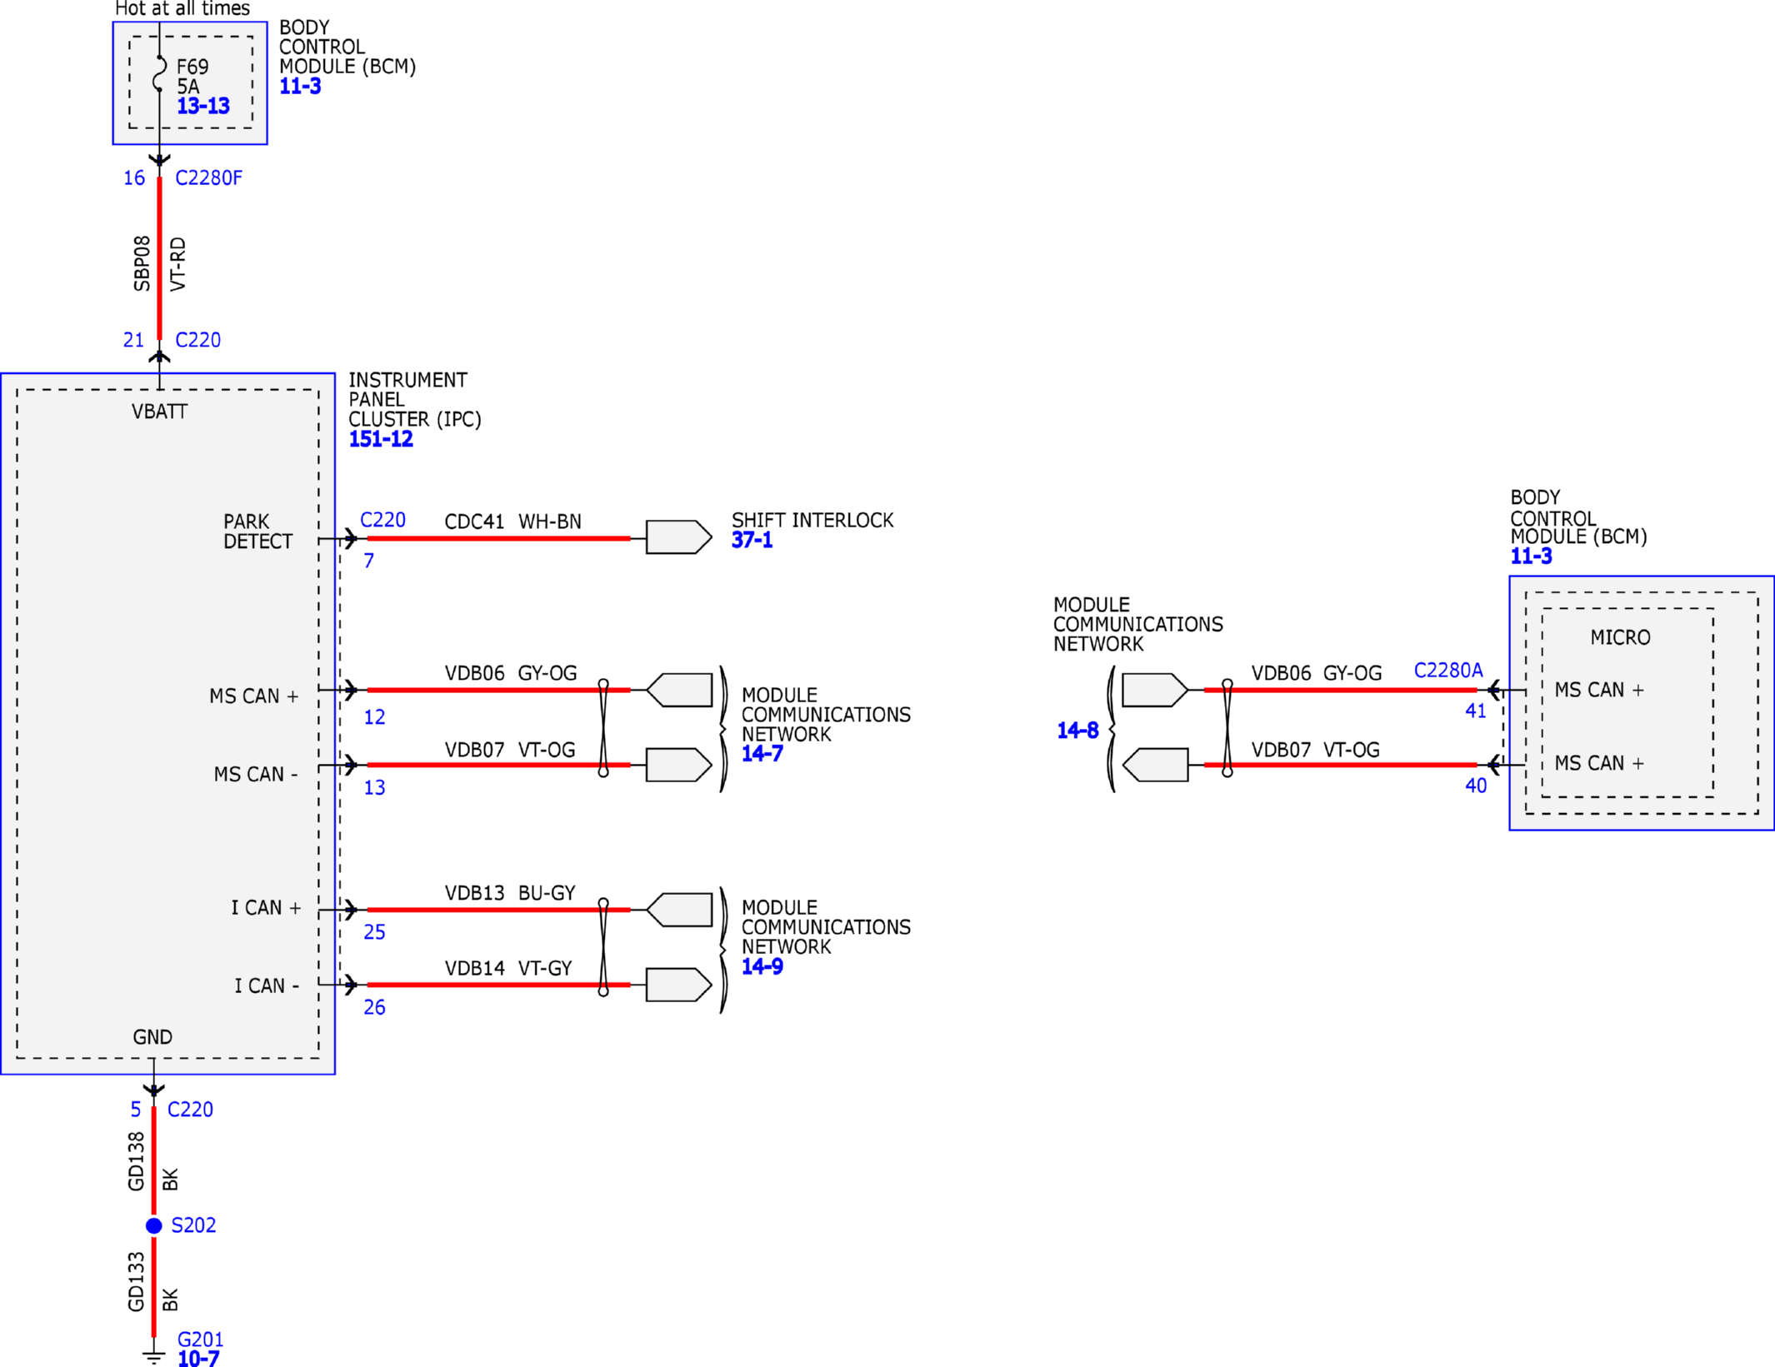The width and height of the screenshot is (1775, 1367).
Task: Open the 11-3 link above the right BCM
Action: click(x=1532, y=556)
